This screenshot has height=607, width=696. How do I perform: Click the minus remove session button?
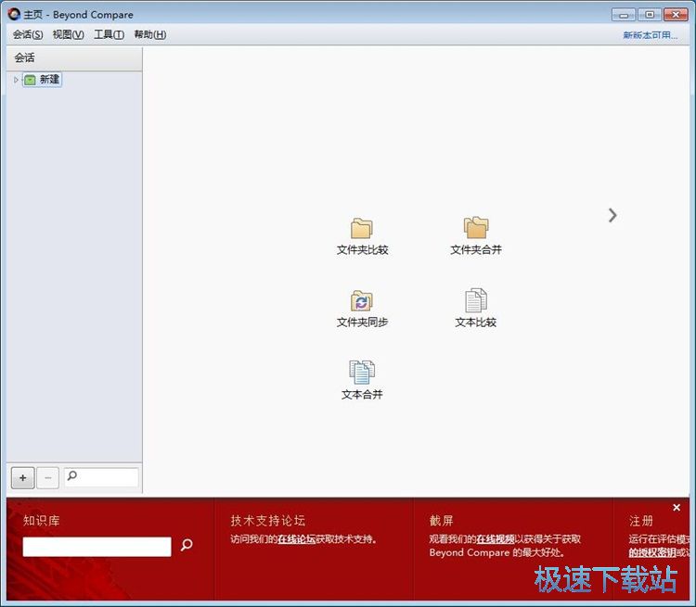click(x=48, y=478)
